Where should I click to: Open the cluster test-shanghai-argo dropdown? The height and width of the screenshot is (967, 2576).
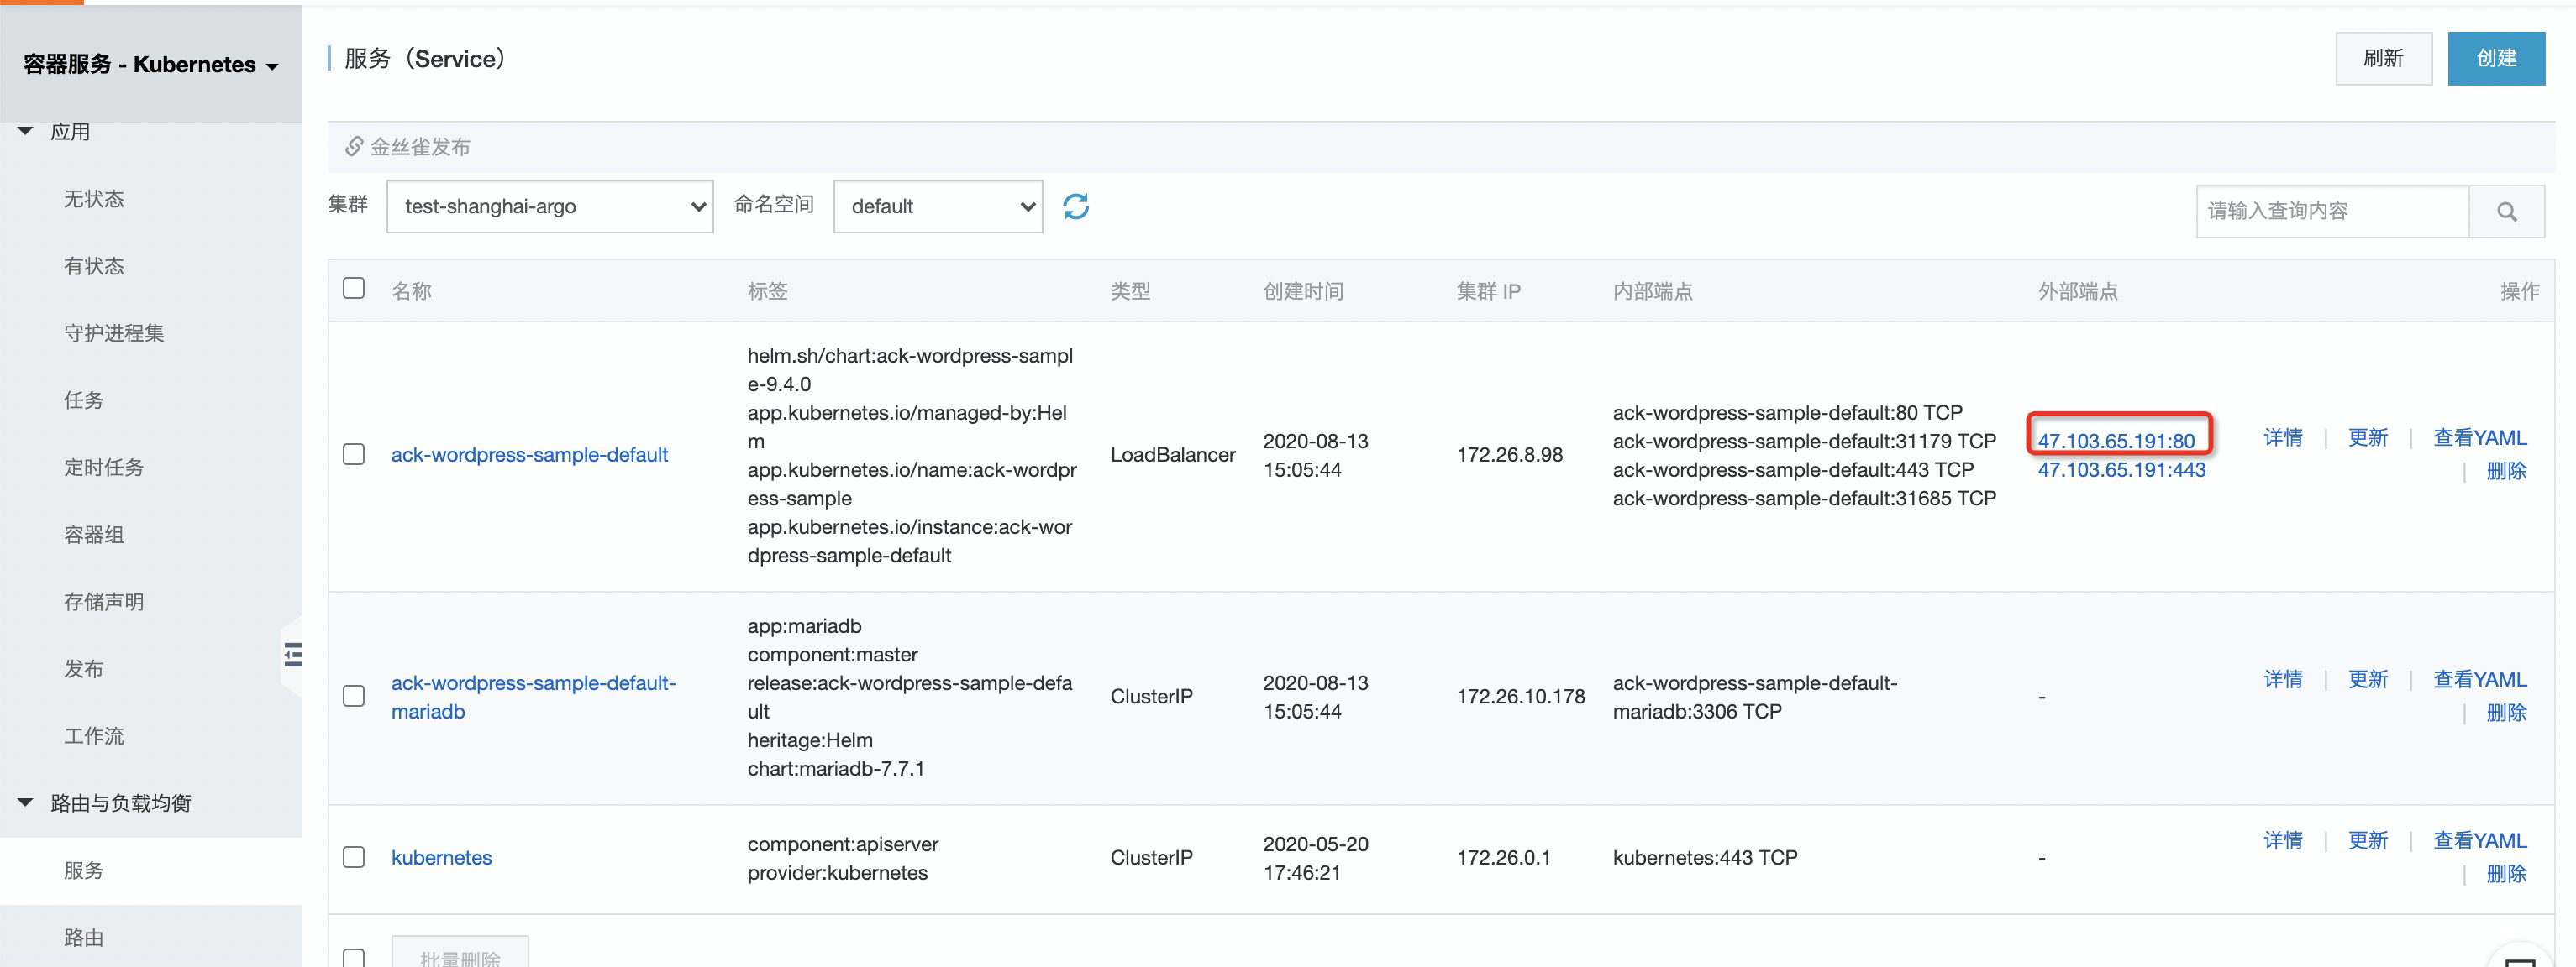(x=549, y=206)
